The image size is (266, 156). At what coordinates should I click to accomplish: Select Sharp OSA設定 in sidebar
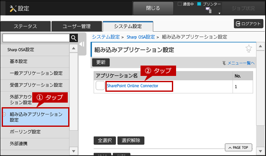tap(35, 50)
